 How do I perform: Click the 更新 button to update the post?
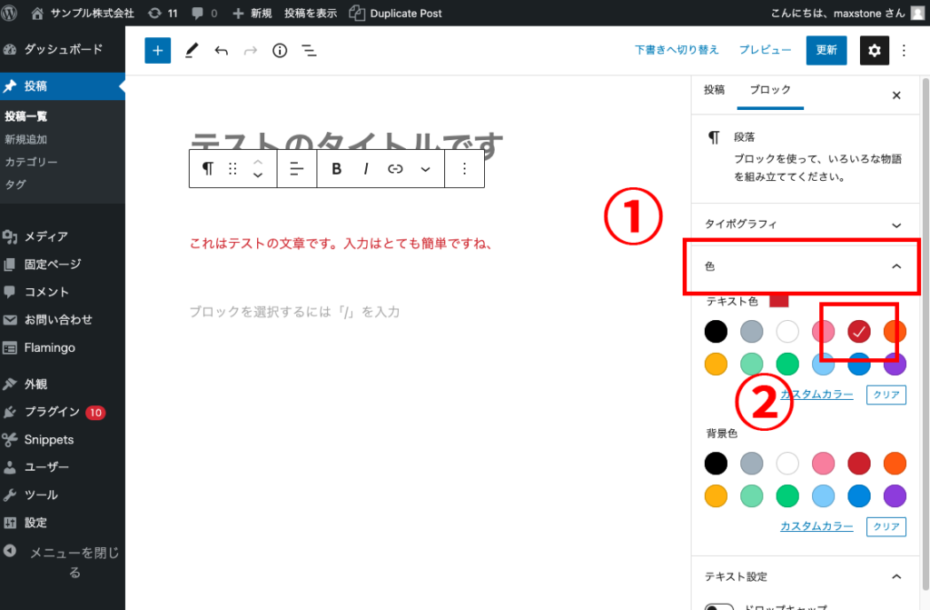[x=826, y=50]
